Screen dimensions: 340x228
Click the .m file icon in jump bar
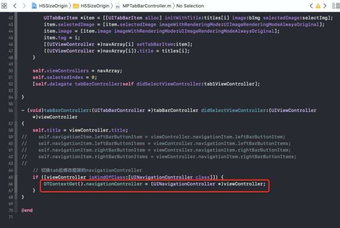pyautogui.click(x=117, y=6)
